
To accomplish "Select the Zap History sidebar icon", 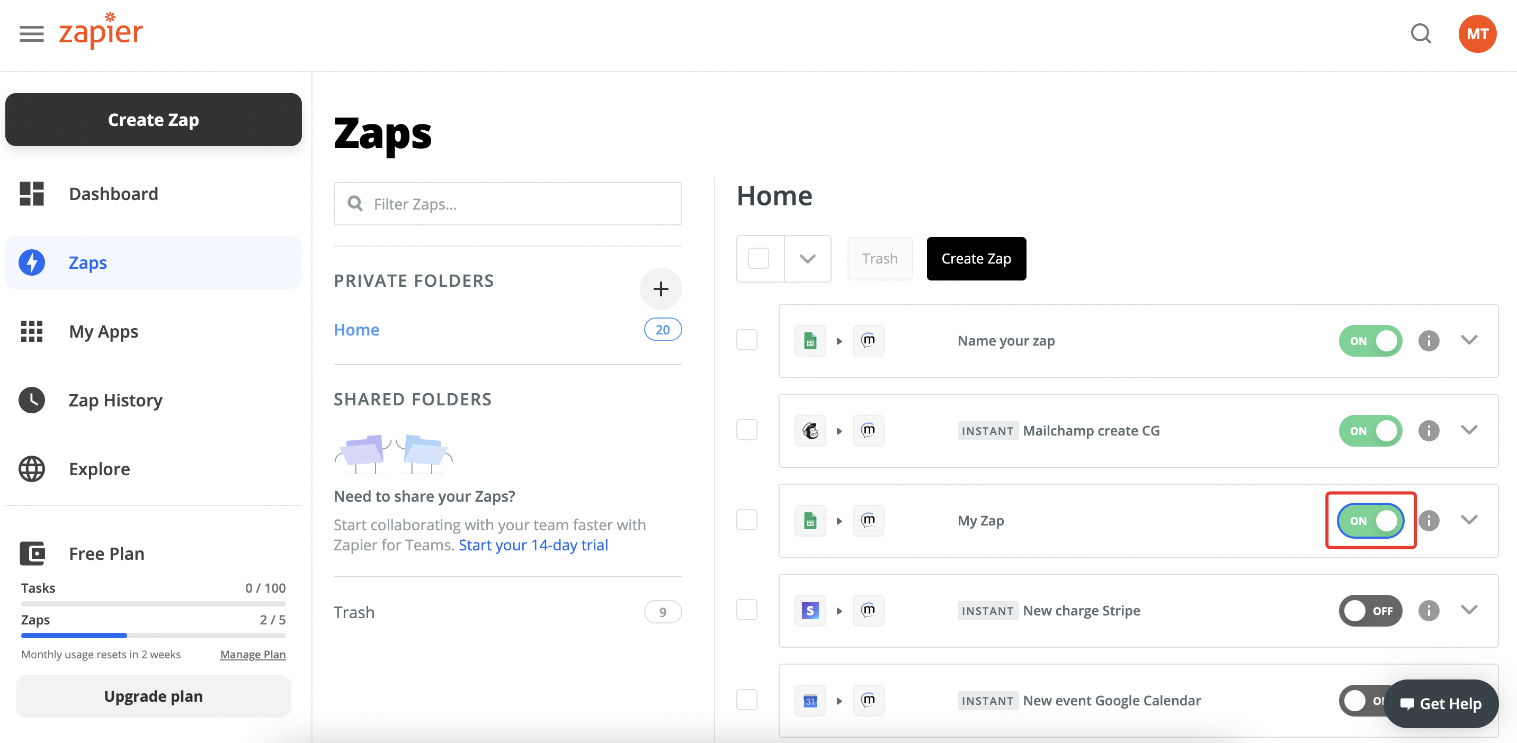I will point(31,400).
